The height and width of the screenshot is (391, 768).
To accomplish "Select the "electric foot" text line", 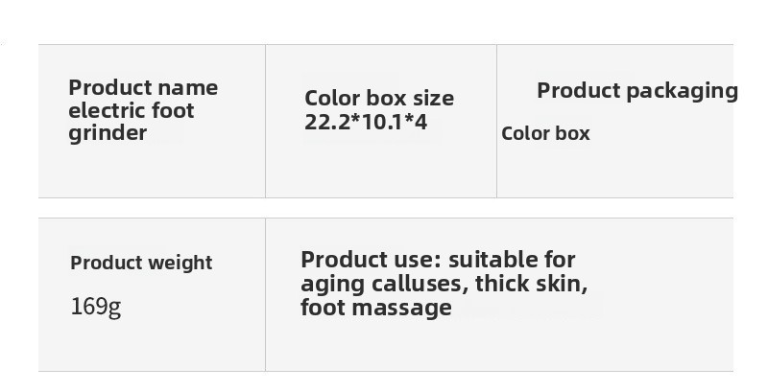I will (x=132, y=110).
